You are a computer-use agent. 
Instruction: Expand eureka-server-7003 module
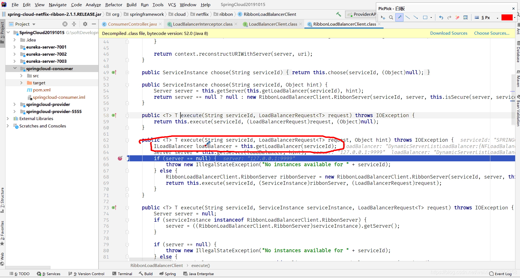(15, 61)
